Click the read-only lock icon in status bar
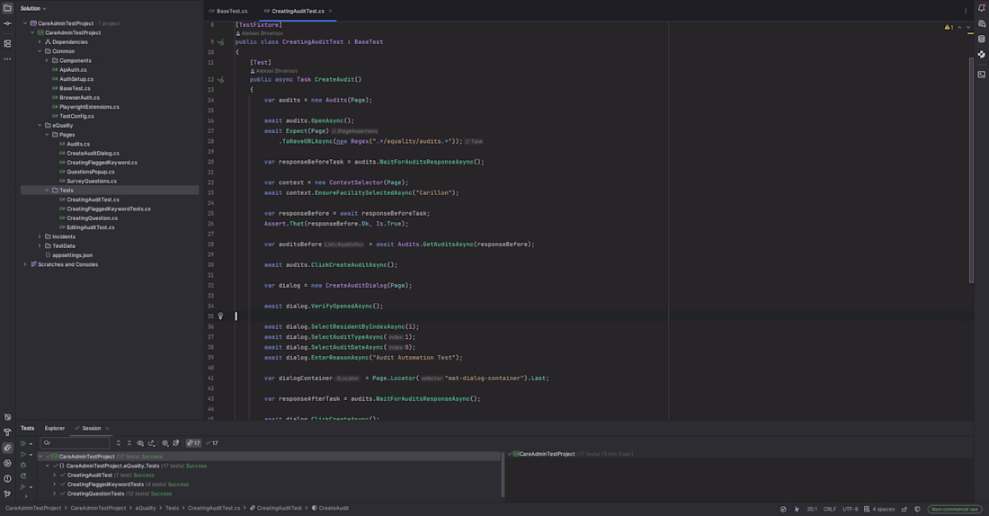The width and height of the screenshot is (989, 516). (904, 509)
